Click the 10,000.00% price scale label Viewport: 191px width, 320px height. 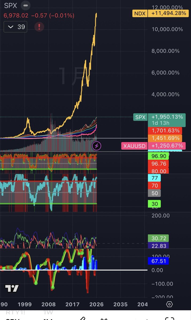167,29
